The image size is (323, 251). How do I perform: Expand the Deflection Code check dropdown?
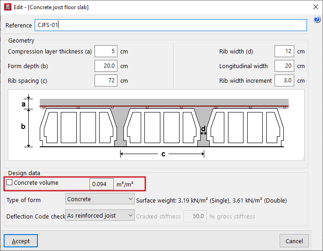point(100,216)
